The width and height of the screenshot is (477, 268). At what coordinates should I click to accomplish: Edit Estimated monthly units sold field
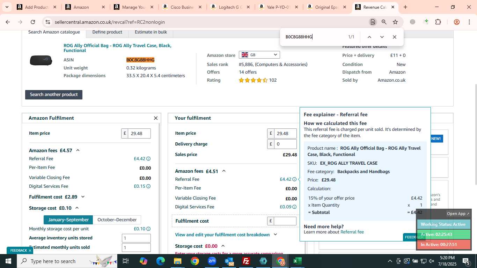point(136,247)
